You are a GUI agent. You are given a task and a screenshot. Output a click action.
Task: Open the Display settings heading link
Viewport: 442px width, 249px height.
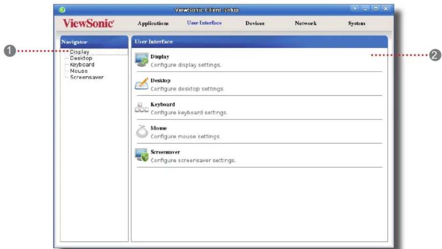tap(160, 57)
